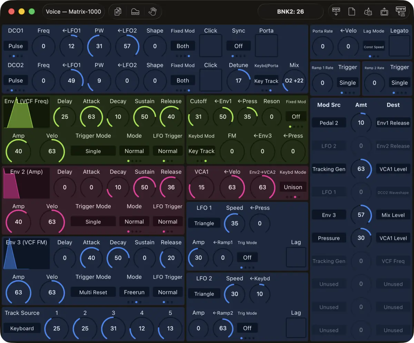The width and height of the screenshot is (414, 343).
Task: Open the Lag Mode Const Speed selector
Action: (x=374, y=47)
